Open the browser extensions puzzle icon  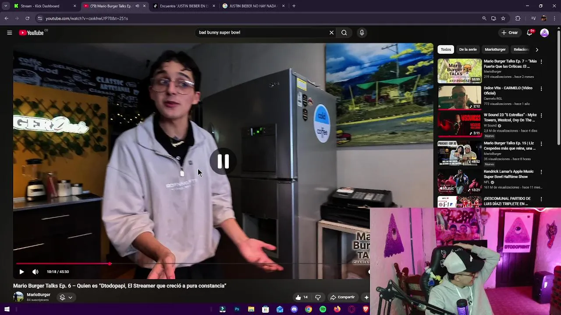518,18
